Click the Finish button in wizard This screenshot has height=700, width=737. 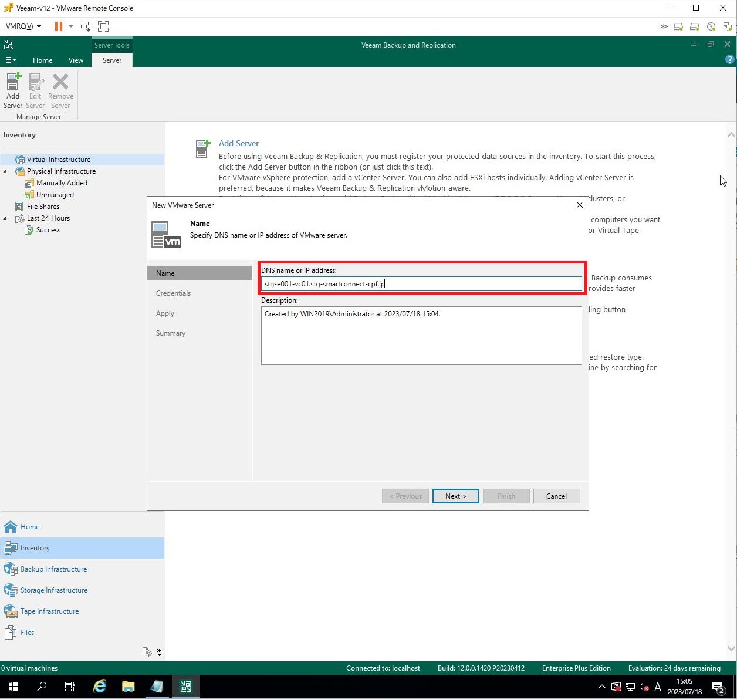click(x=506, y=496)
